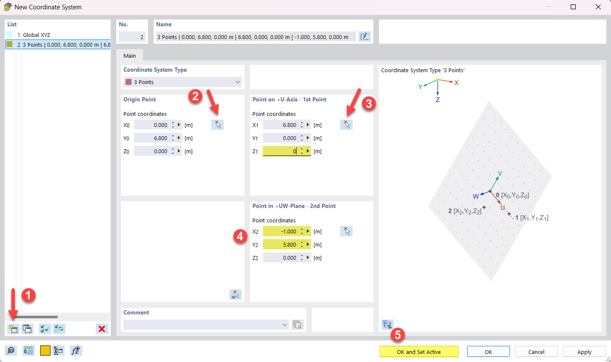Use the 3x point picker below Origin panel
This screenshot has width=611, height=362.
tap(235, 294)
